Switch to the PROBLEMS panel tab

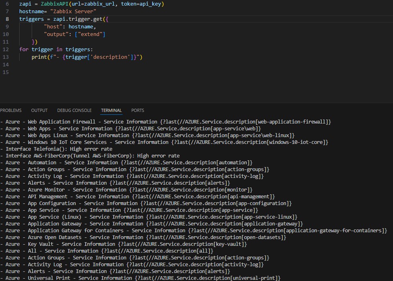tap(11, 110)
